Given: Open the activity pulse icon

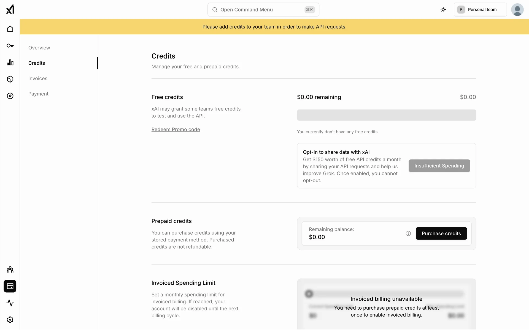Looking at the screenshot, I should pyautogui.click(x=10, y=303).
